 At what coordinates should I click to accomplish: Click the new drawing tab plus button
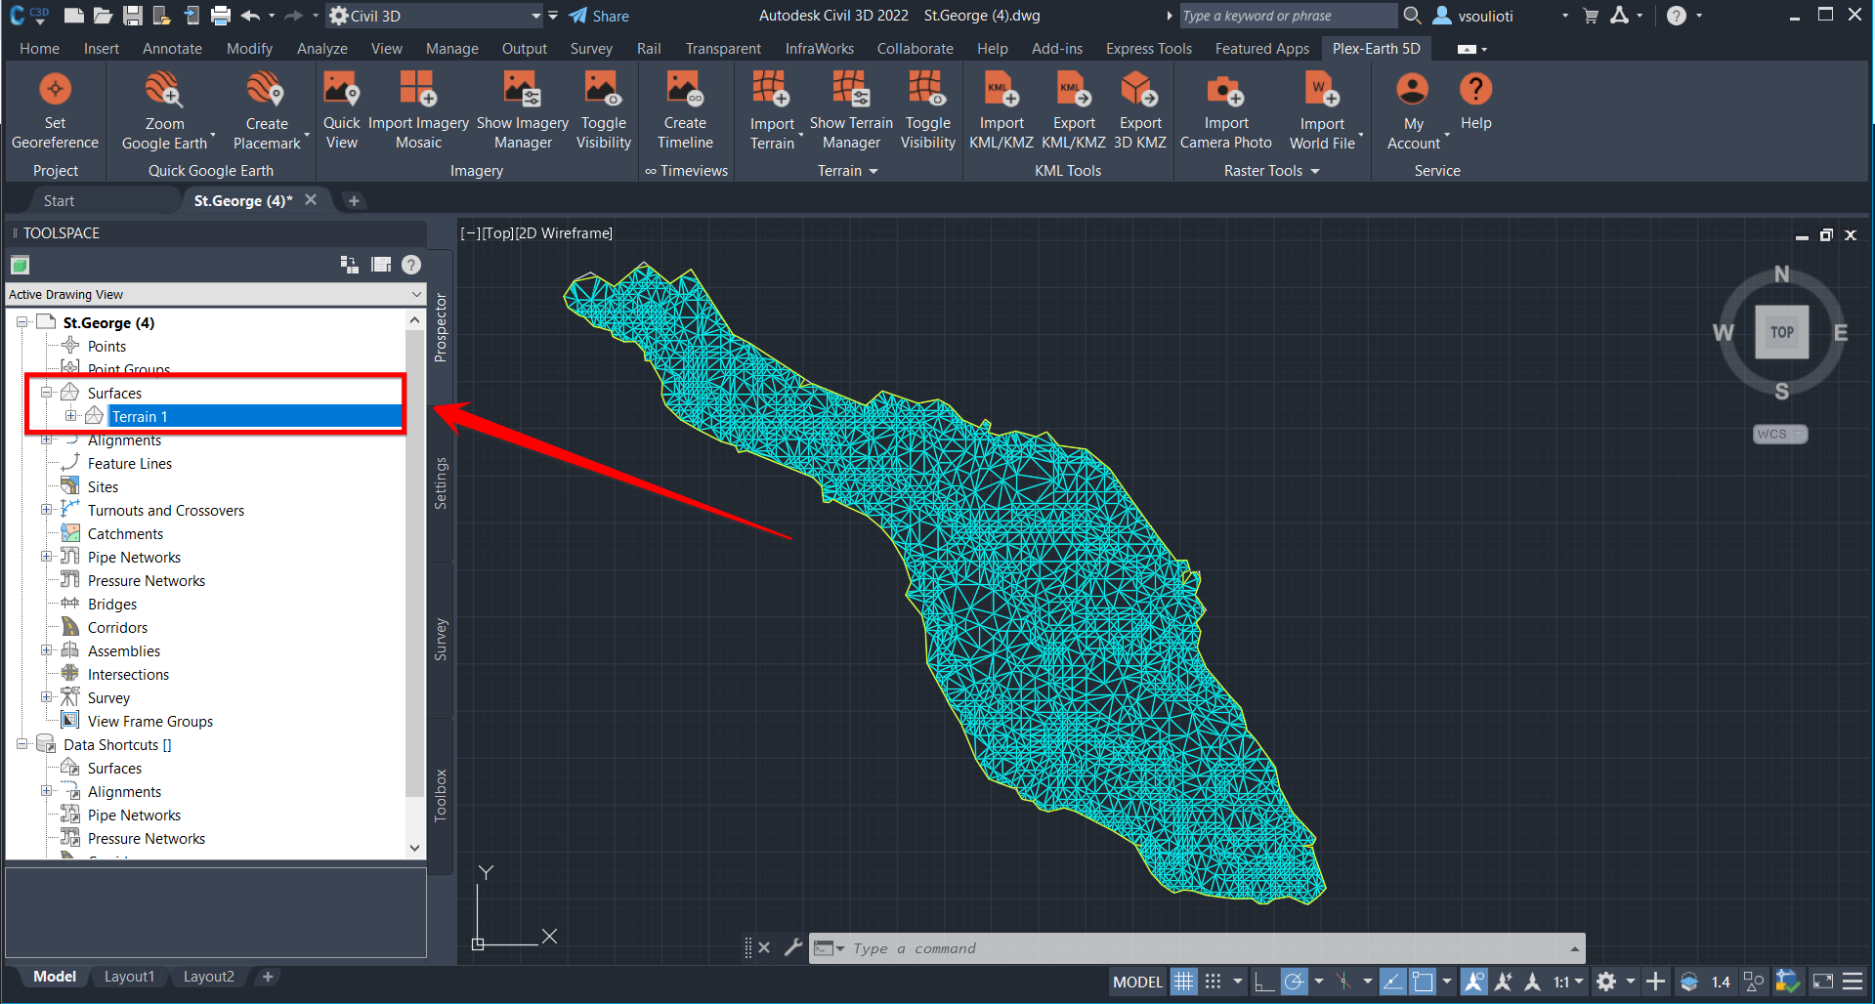pyautogui.click(x=354, y=201)
